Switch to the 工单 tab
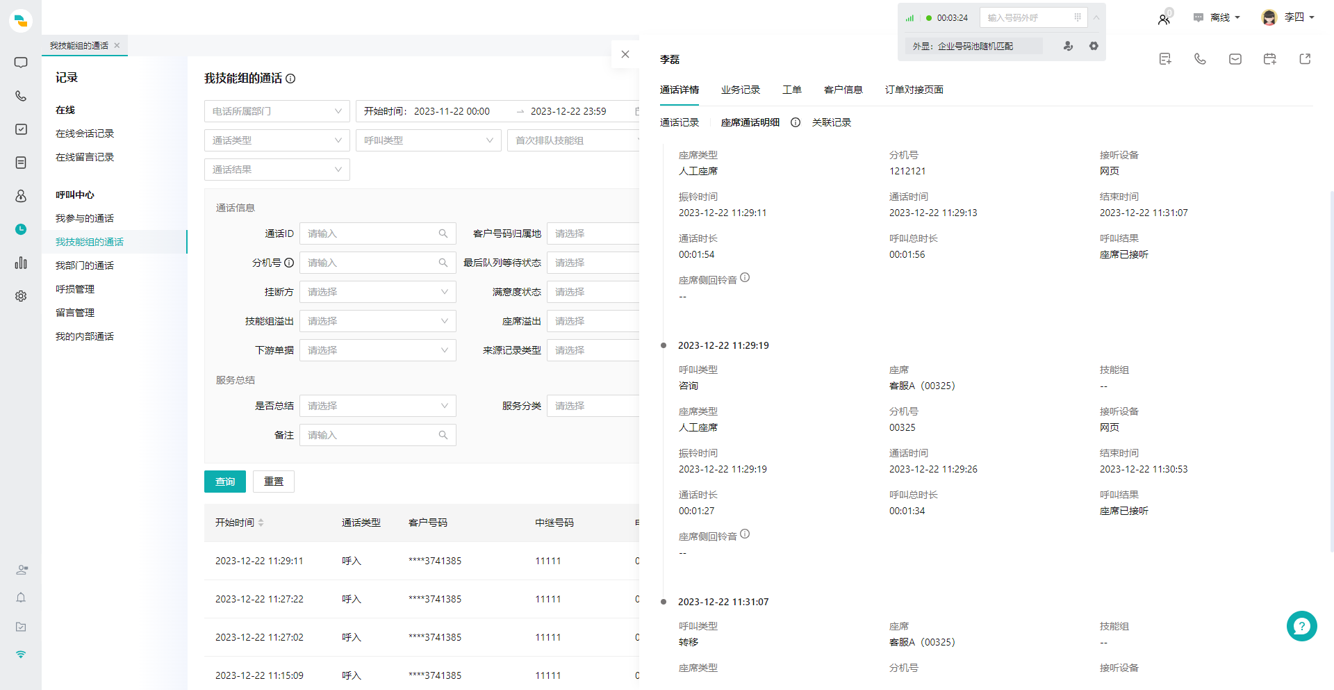The width and height of the screenshot is (1334, 690). [792, 90]
